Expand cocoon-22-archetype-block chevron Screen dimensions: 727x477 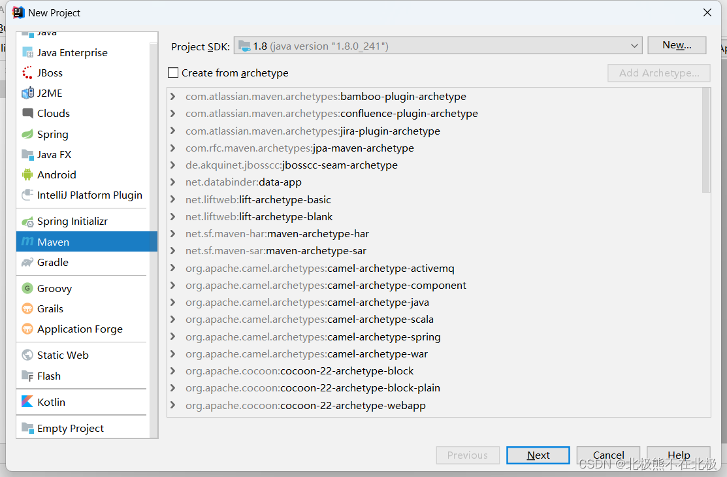point(173,370)
